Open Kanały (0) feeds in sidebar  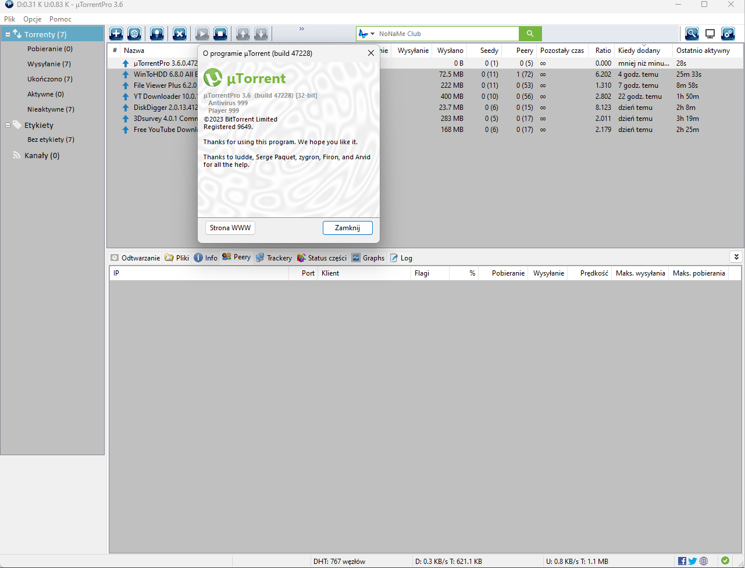click(42, 155)
